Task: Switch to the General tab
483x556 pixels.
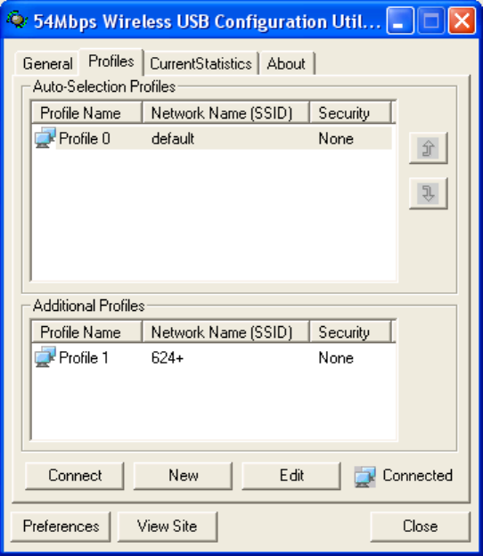Action: tap(47, 64)
